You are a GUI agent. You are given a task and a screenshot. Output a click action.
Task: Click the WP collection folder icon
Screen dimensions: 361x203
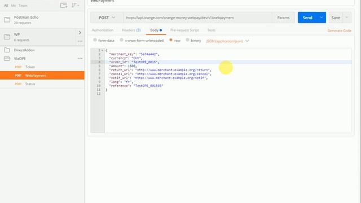[x=7, y=37]
